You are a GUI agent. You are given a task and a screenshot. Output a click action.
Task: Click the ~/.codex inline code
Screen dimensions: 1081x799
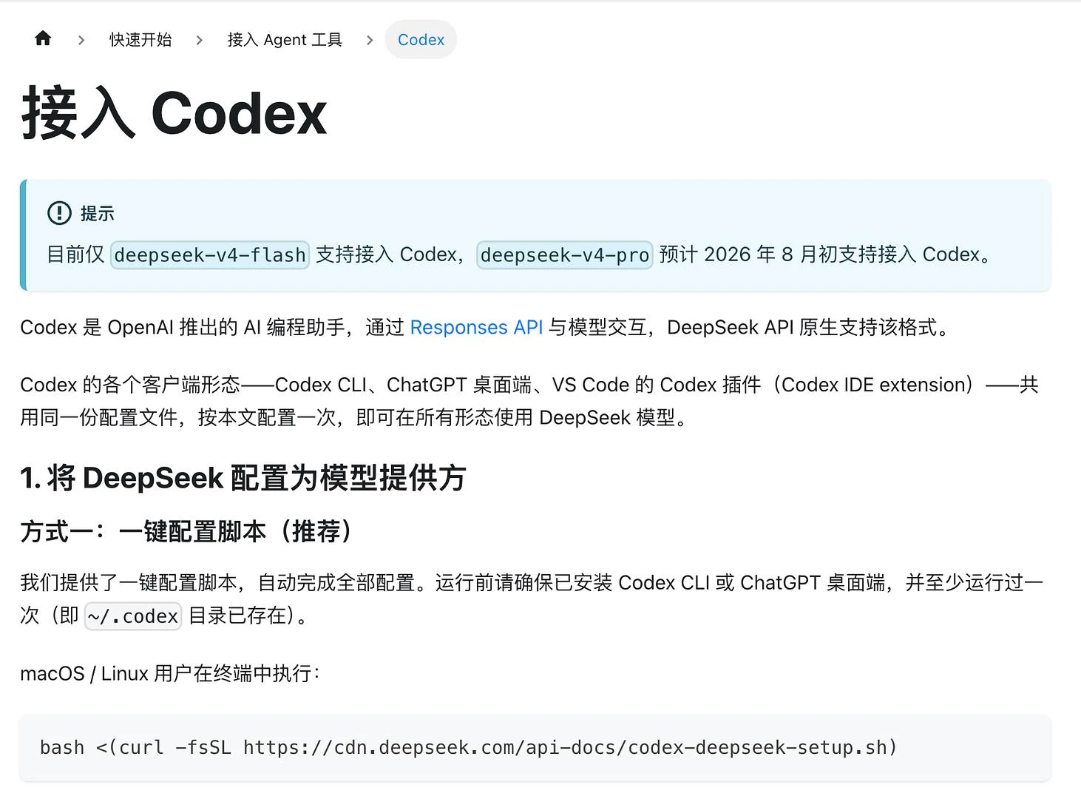[x=133, y=616]
